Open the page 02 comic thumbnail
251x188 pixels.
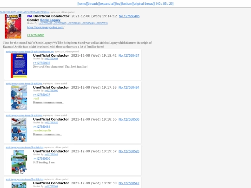pos(19,97)
